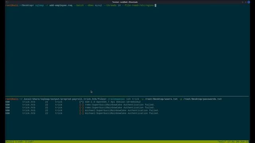
Task: Click the crackmapexec command word
Action: tap(116, 99)
